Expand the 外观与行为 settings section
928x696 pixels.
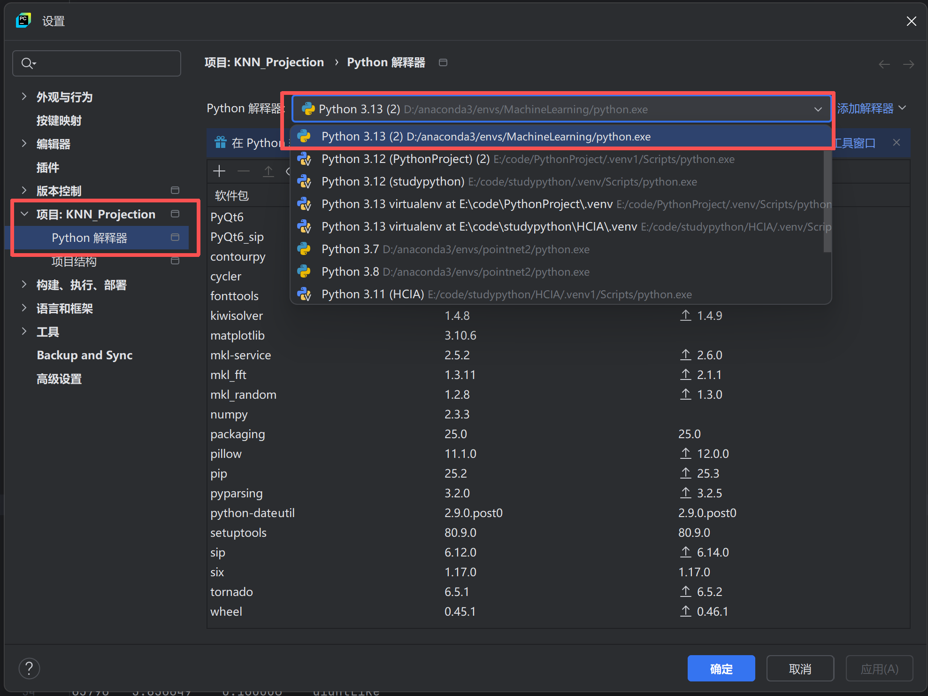click(24, 97)
